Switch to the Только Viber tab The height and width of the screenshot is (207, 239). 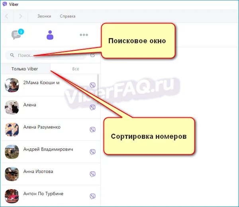(25, 69)
